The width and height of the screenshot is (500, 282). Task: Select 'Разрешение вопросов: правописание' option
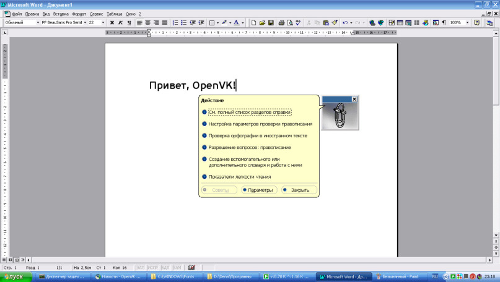(250, 147)
